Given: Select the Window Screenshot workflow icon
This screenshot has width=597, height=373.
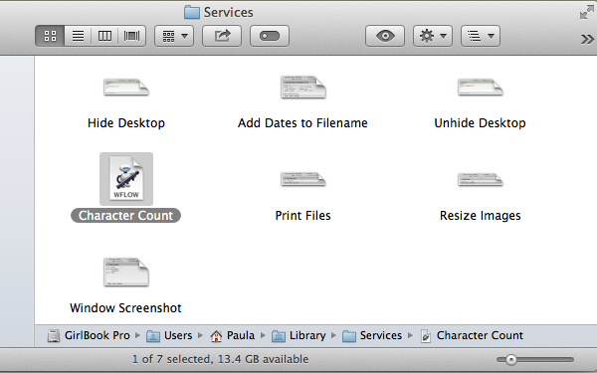Looking at the screenshot, I should (126, 273).
